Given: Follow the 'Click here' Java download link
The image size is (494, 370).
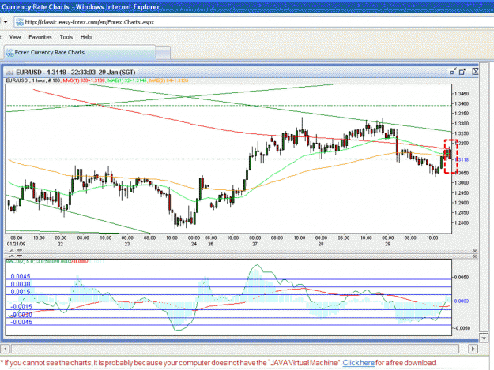Looking at the screenshot, I should [359, 363].
